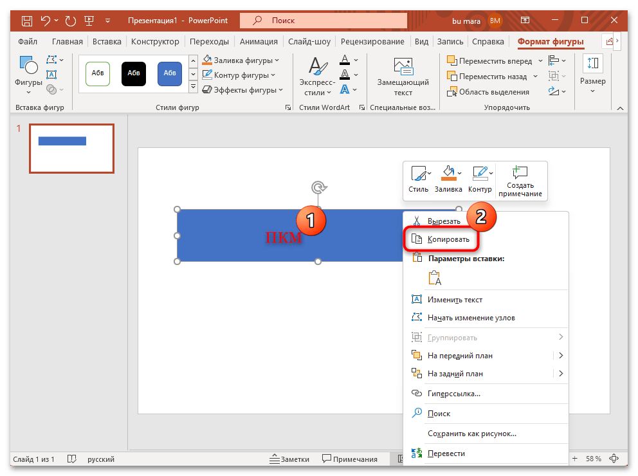Open the Align objects dropdown
Viewport: 638px width, 476px height.
556,60
